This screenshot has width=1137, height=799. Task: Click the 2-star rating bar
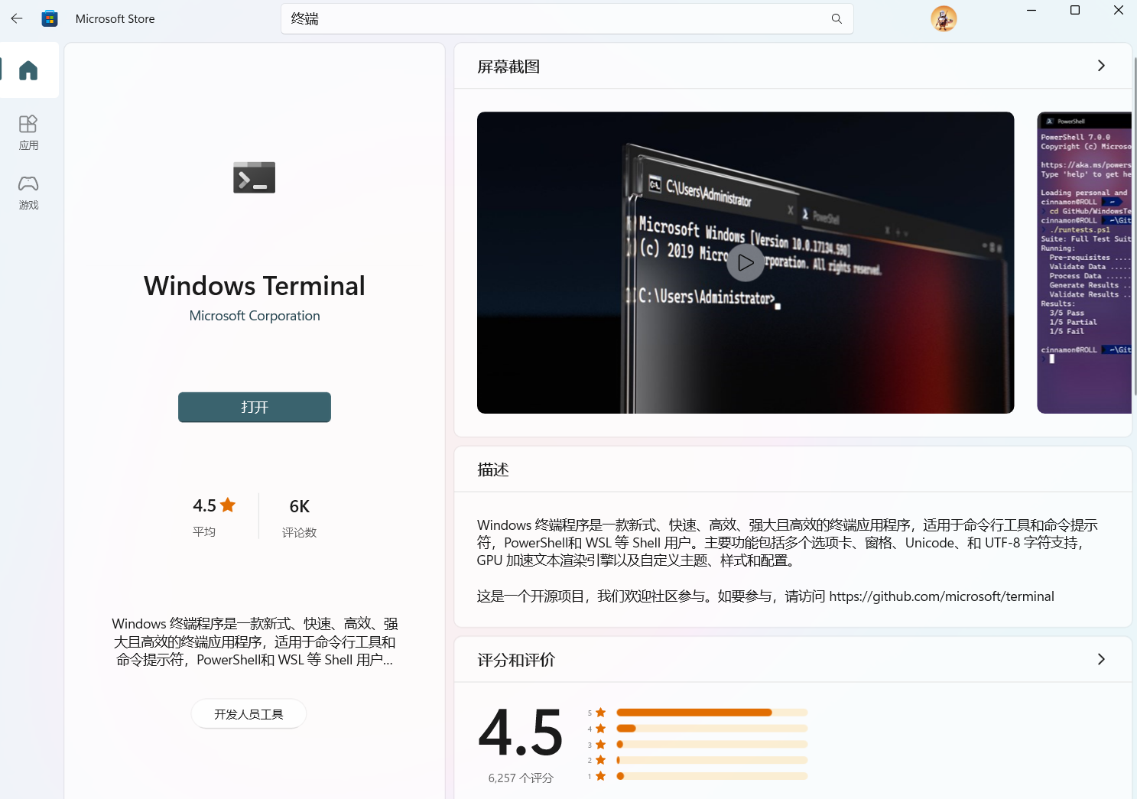pos(712,760)
